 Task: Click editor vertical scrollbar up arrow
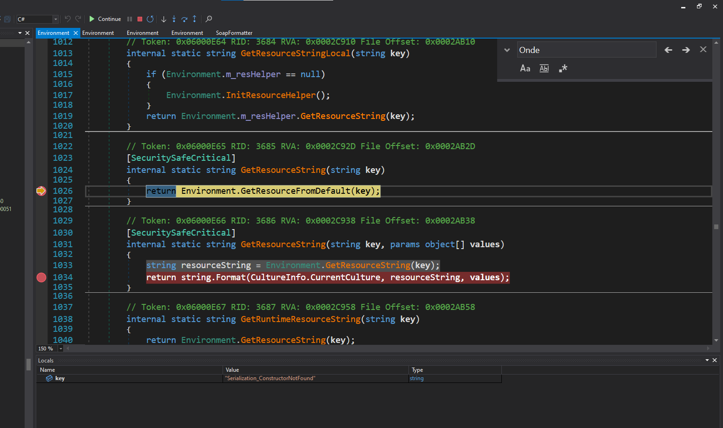pos(716,42)
